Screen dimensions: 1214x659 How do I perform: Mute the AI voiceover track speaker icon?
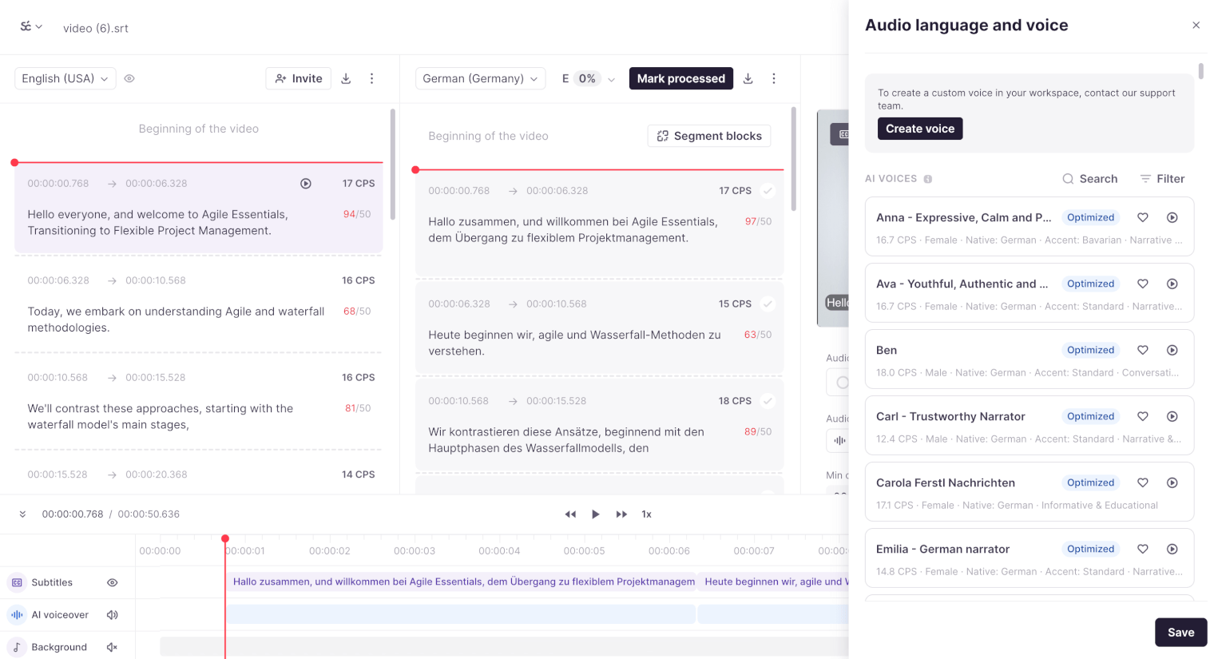[112, 614]
